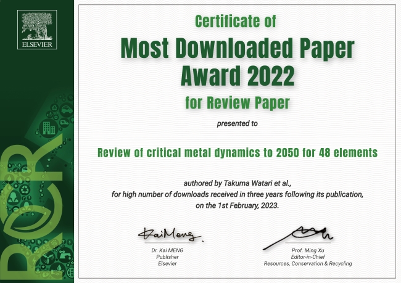Click the paper title about critical metal dynamics

click(238, 151)
